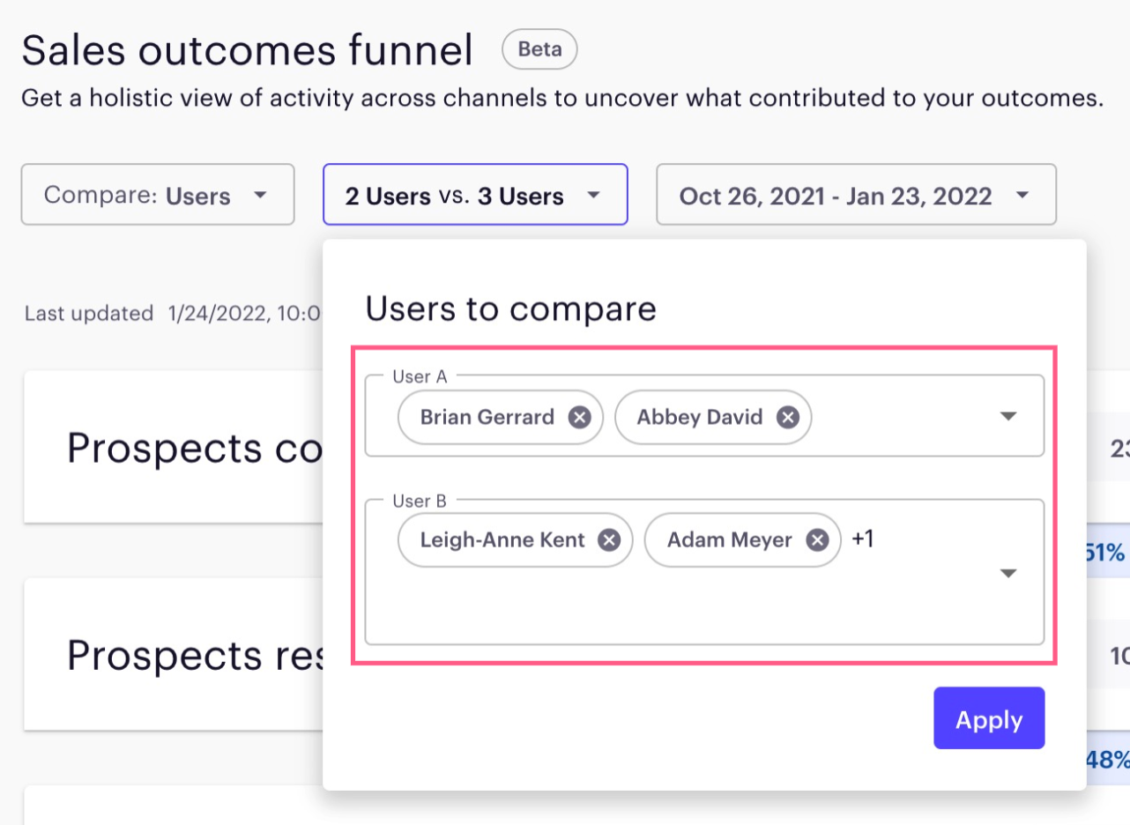Expand the User A dropdown arrow

(1009, 416)
